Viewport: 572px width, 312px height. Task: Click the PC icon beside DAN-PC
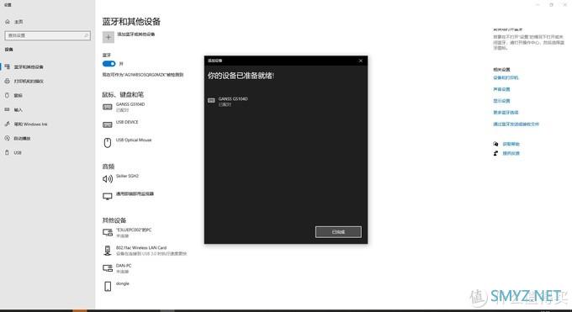pyautogui.click(x=108, y=268)
